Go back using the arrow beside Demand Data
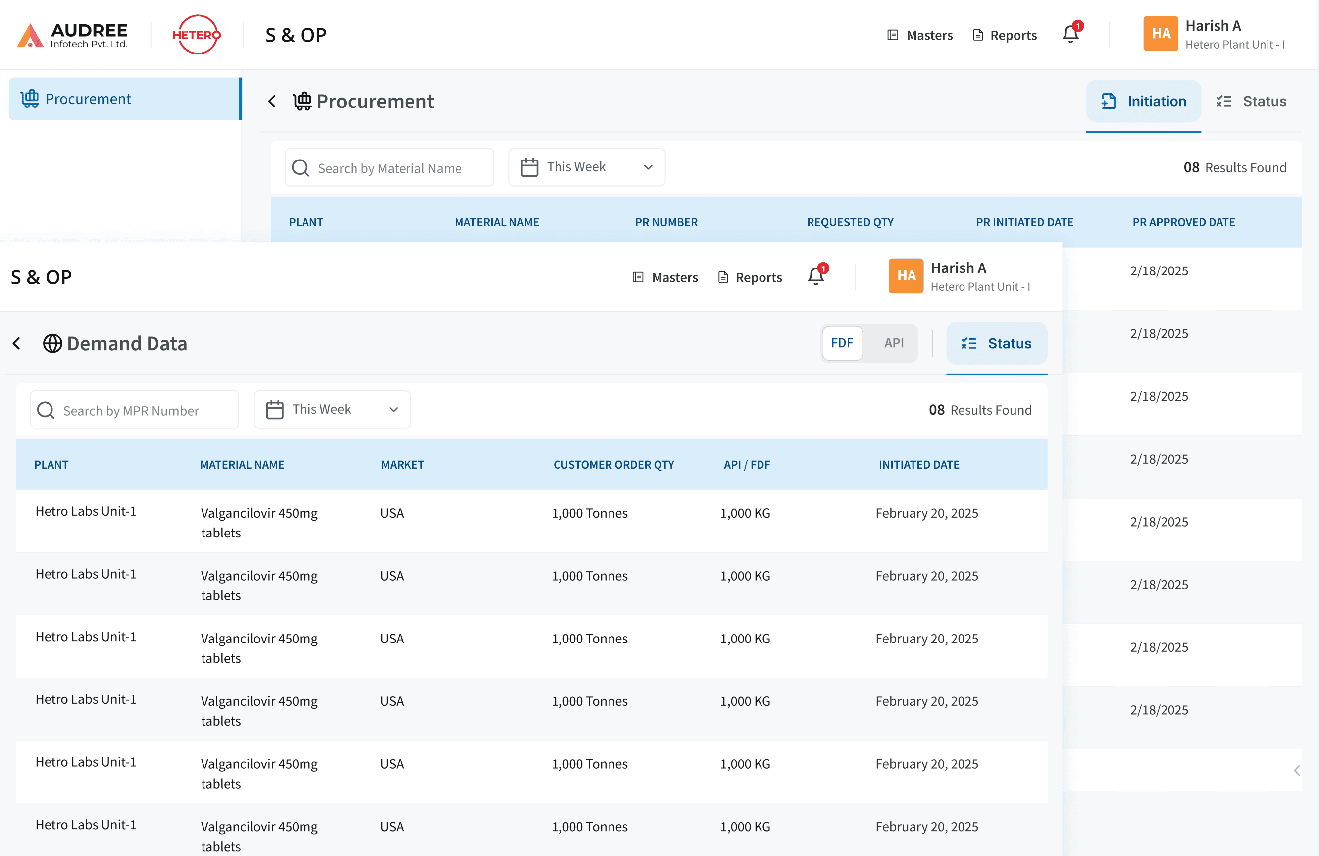1319x856 pixels. (x=17, y=344)
